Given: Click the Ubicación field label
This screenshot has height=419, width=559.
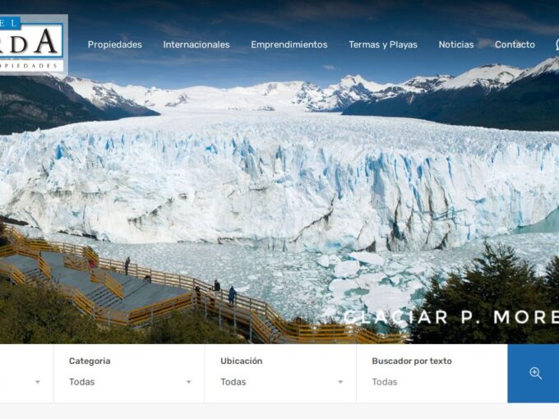Looking at the screenshot, I should click(242, 361).
